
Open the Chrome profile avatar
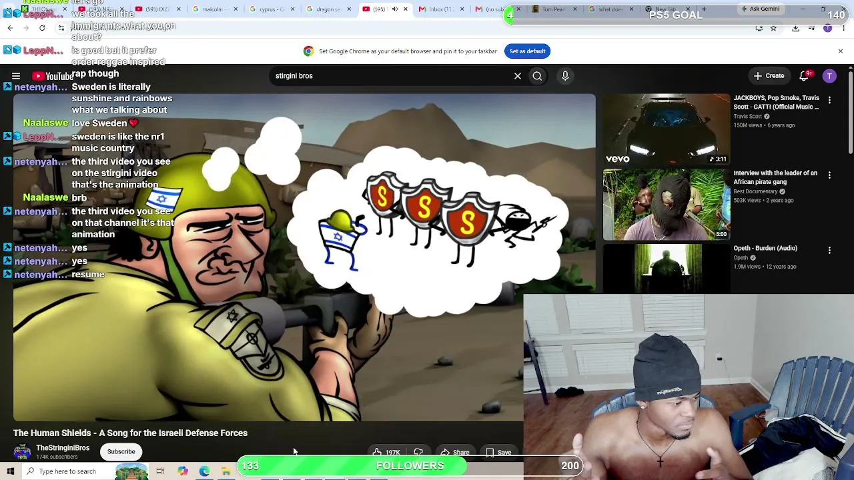(828, 28)
